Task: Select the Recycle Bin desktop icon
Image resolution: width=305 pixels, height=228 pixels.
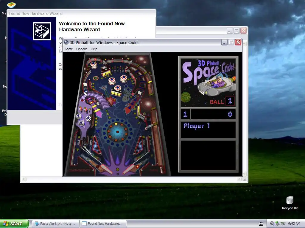Action: 290,203
